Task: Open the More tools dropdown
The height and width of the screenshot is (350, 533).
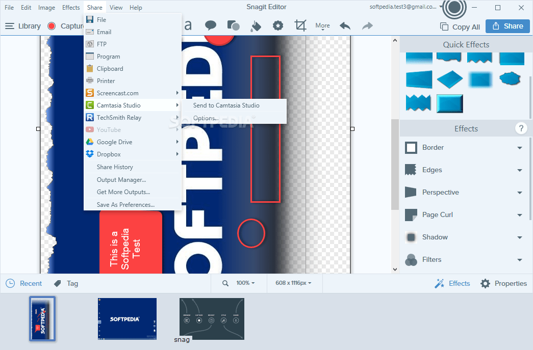Action: click(x=322, y=26)
